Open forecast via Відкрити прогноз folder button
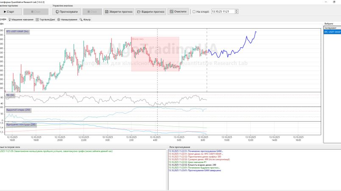Image resolution: width=341 pixels, height=191 pixels. (x=150, y=12)
